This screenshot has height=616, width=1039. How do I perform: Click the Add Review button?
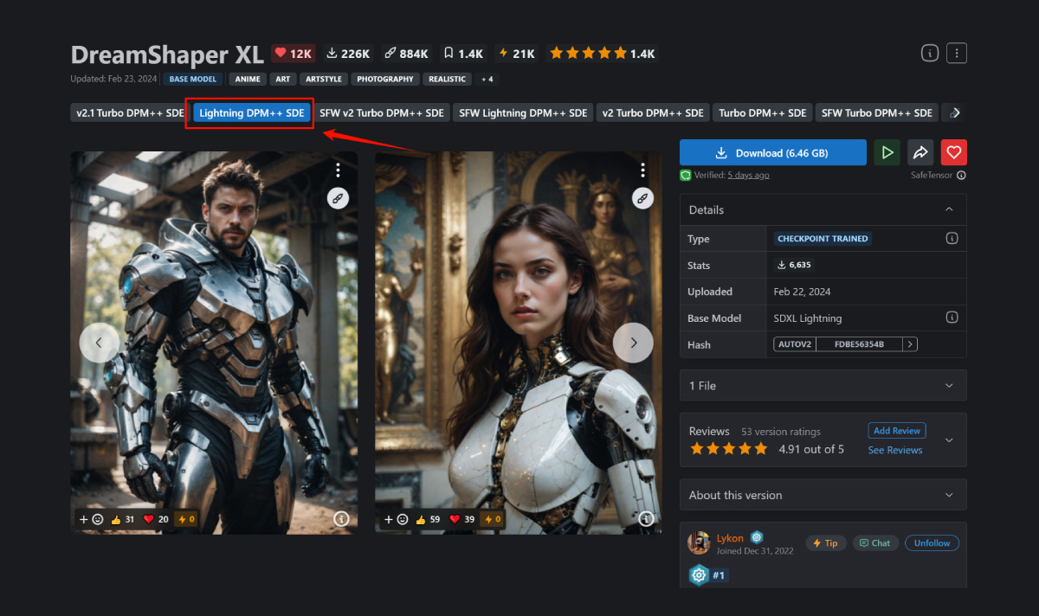897,430
